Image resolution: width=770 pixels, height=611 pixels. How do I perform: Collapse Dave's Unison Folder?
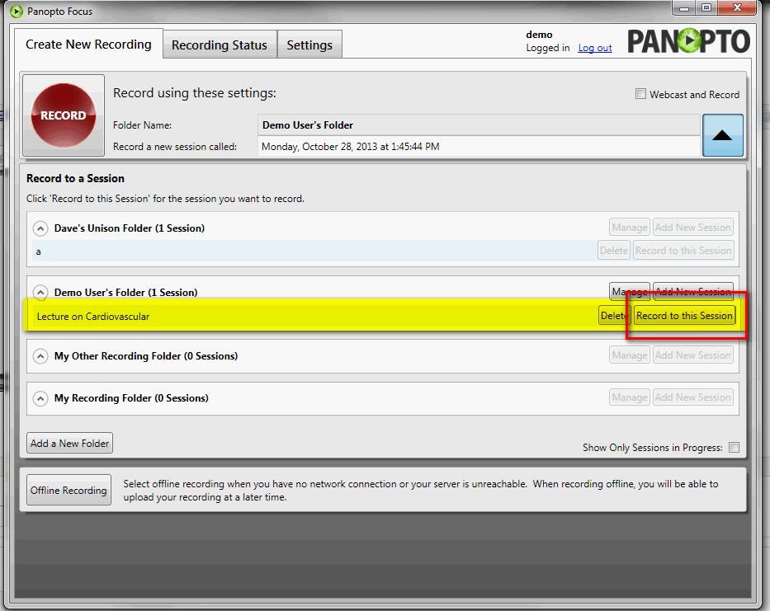[40, 228]
